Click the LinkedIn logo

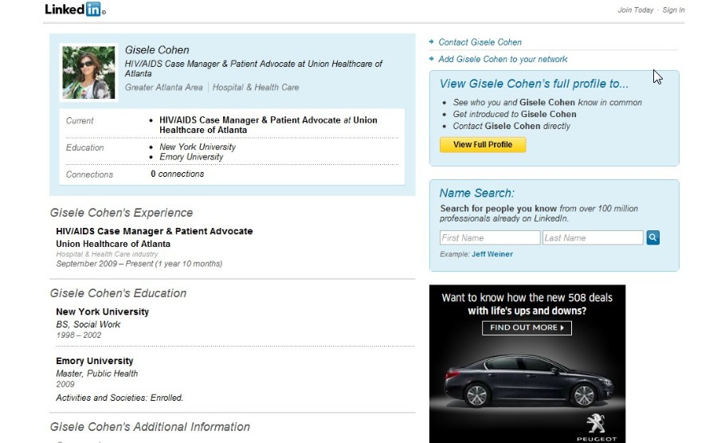(x=75, y=9)
